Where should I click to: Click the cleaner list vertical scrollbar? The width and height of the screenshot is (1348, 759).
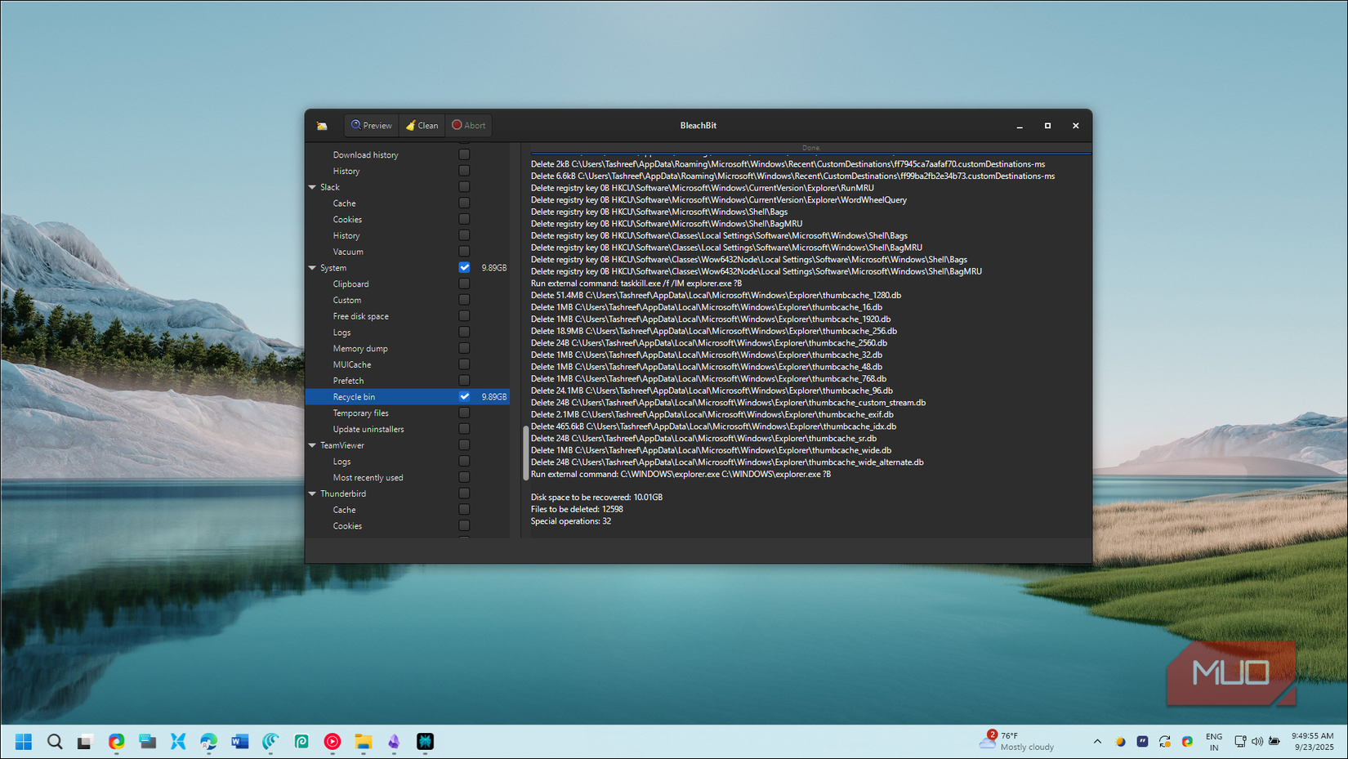point(525,453)
